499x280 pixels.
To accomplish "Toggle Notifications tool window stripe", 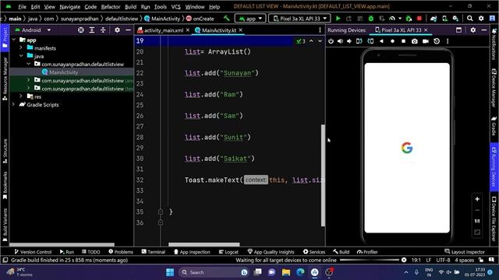I will [494, 44].
